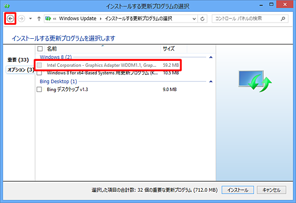Switch to the 重要 (33) tab
The width and height of the screenshot is (296, 203).
click(18, 60)
